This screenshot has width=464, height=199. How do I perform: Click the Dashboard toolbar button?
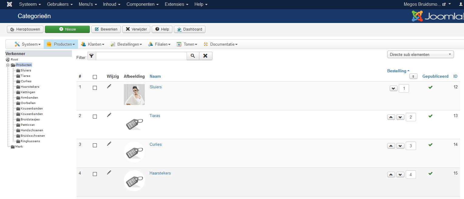190,29
